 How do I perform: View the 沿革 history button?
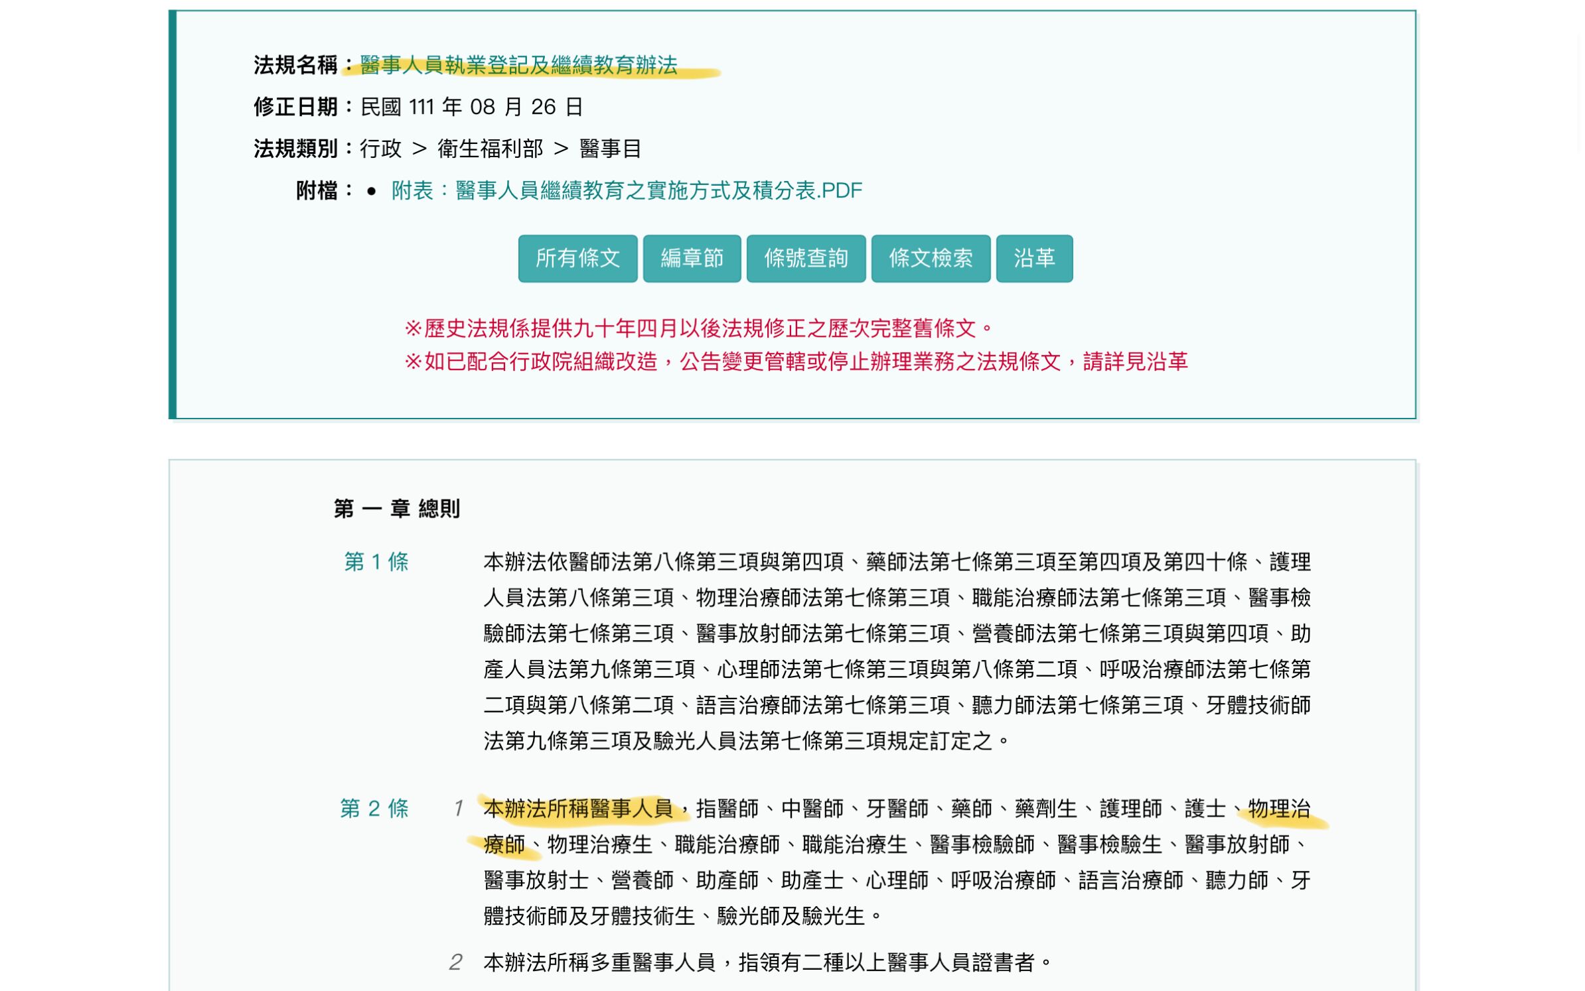1033,258
